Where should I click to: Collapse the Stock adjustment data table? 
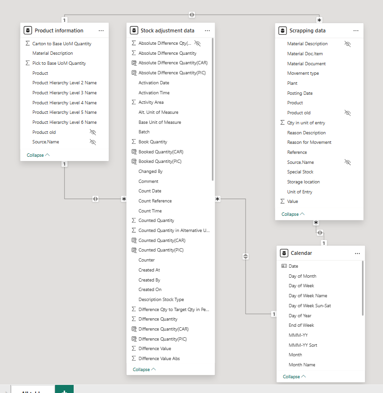144,369
